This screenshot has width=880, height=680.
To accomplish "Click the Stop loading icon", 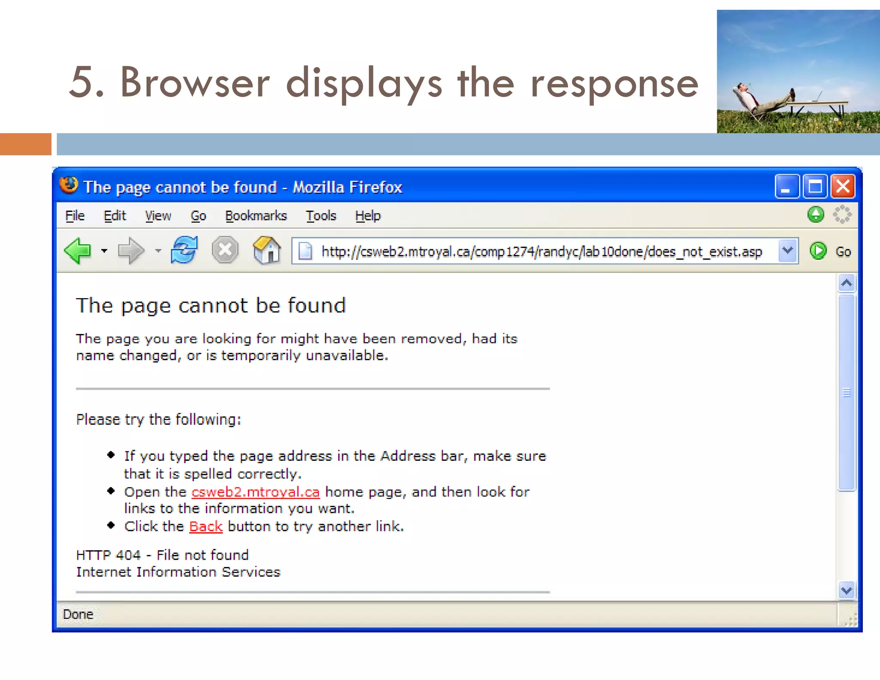I will (225, 250).
